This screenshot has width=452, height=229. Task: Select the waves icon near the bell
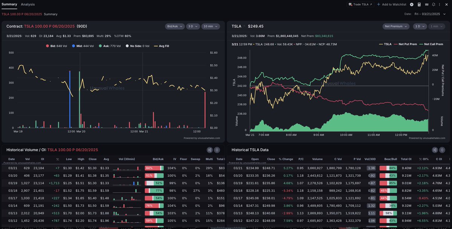tap(427, 4)
